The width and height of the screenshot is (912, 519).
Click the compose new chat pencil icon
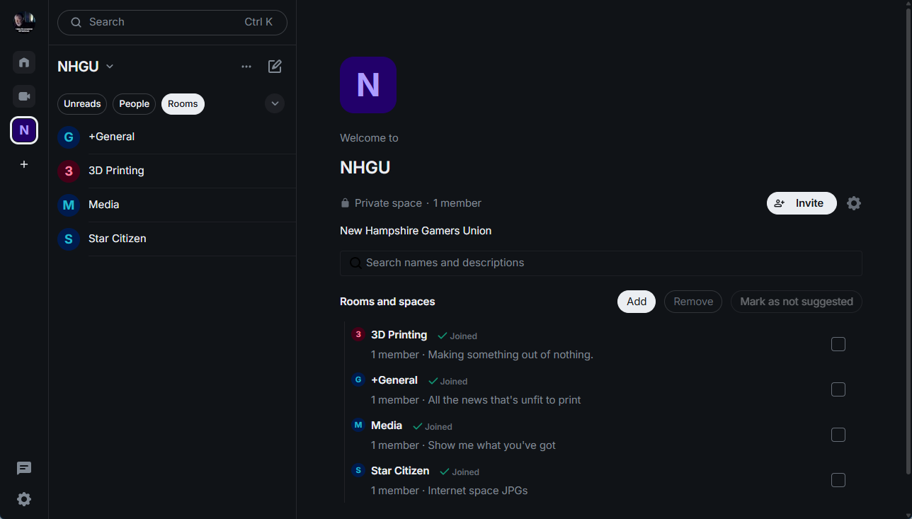275,67
